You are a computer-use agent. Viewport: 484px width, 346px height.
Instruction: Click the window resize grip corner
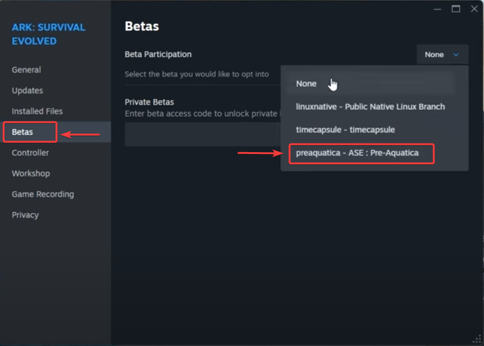tap(478, 340)
